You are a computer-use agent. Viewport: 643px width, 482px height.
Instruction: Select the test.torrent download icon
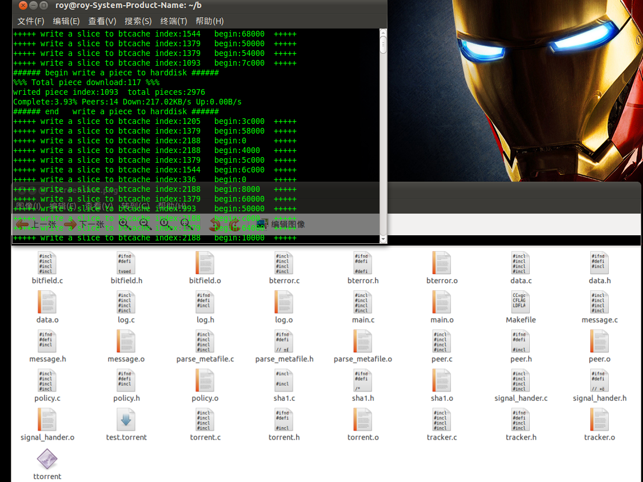[x=126, y=419]
